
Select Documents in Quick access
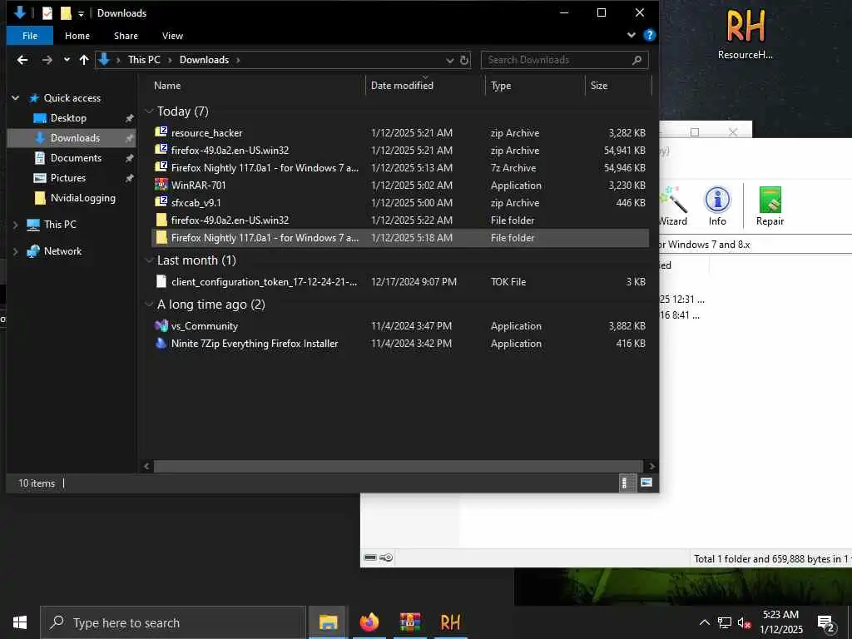(76, 158)
